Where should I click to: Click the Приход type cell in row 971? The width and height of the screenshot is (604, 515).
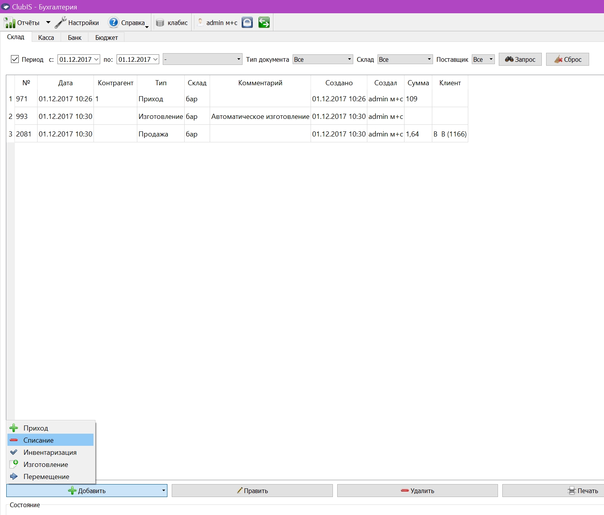click(161, 99)
